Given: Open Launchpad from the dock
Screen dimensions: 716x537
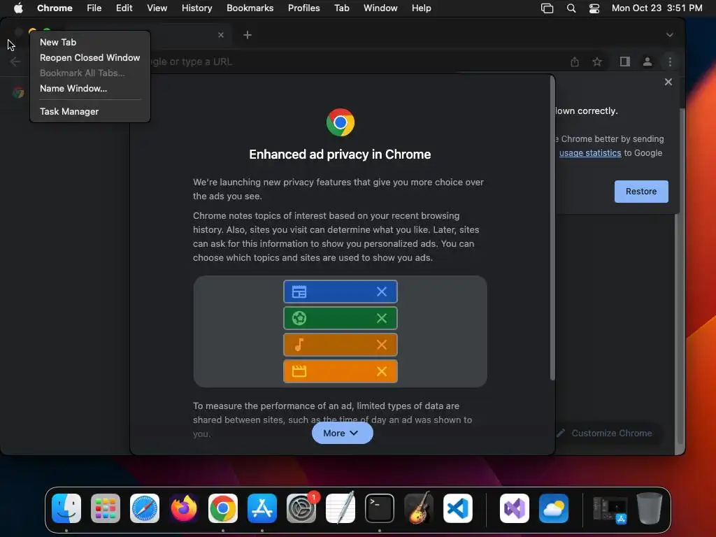Looking at the screenshot, I should [106, 508].
